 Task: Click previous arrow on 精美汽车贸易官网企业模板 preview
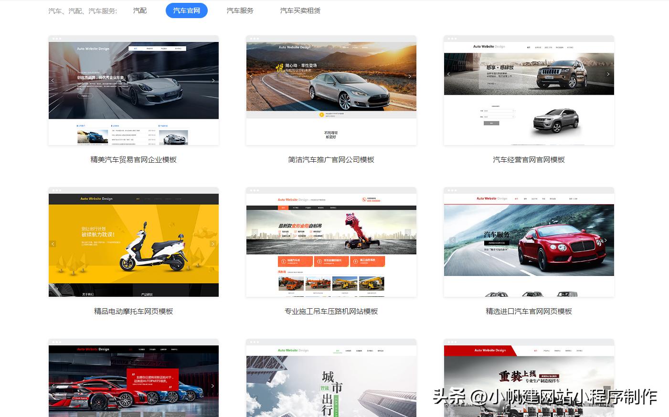(x=53, y=81)
